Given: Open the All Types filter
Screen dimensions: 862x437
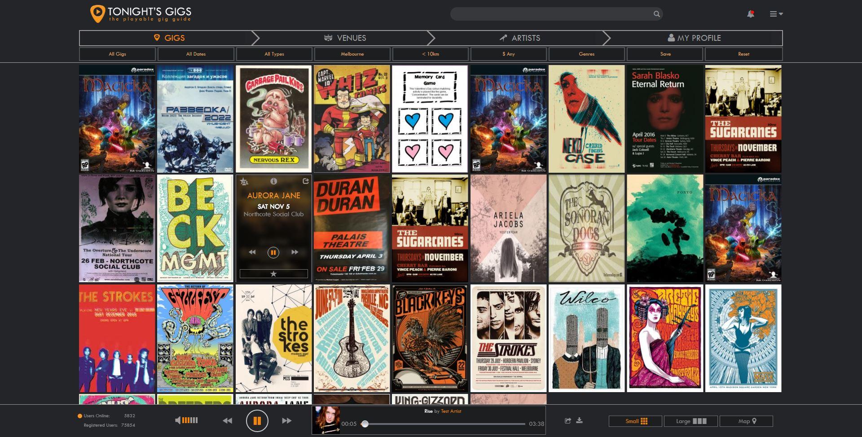Looking at the screenshot, I should (274, 54).
